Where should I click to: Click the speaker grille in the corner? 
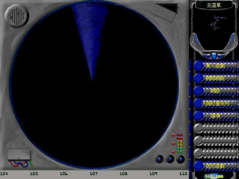[x=17, y=16]
